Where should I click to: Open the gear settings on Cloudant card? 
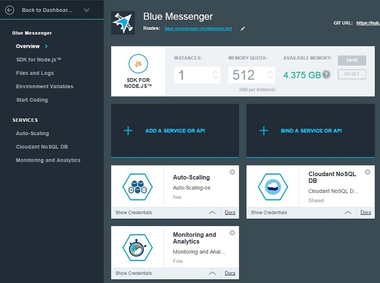[x=368, y=172]
